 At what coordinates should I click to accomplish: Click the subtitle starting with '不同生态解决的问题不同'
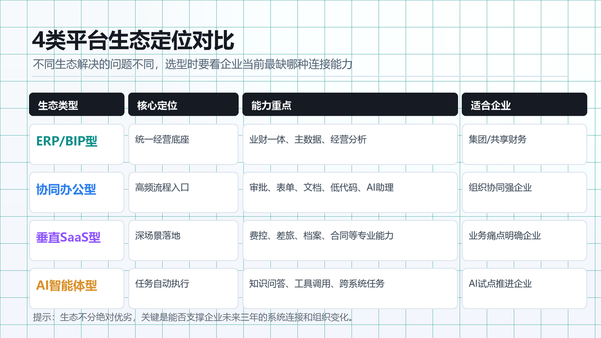tap(193, 65)
